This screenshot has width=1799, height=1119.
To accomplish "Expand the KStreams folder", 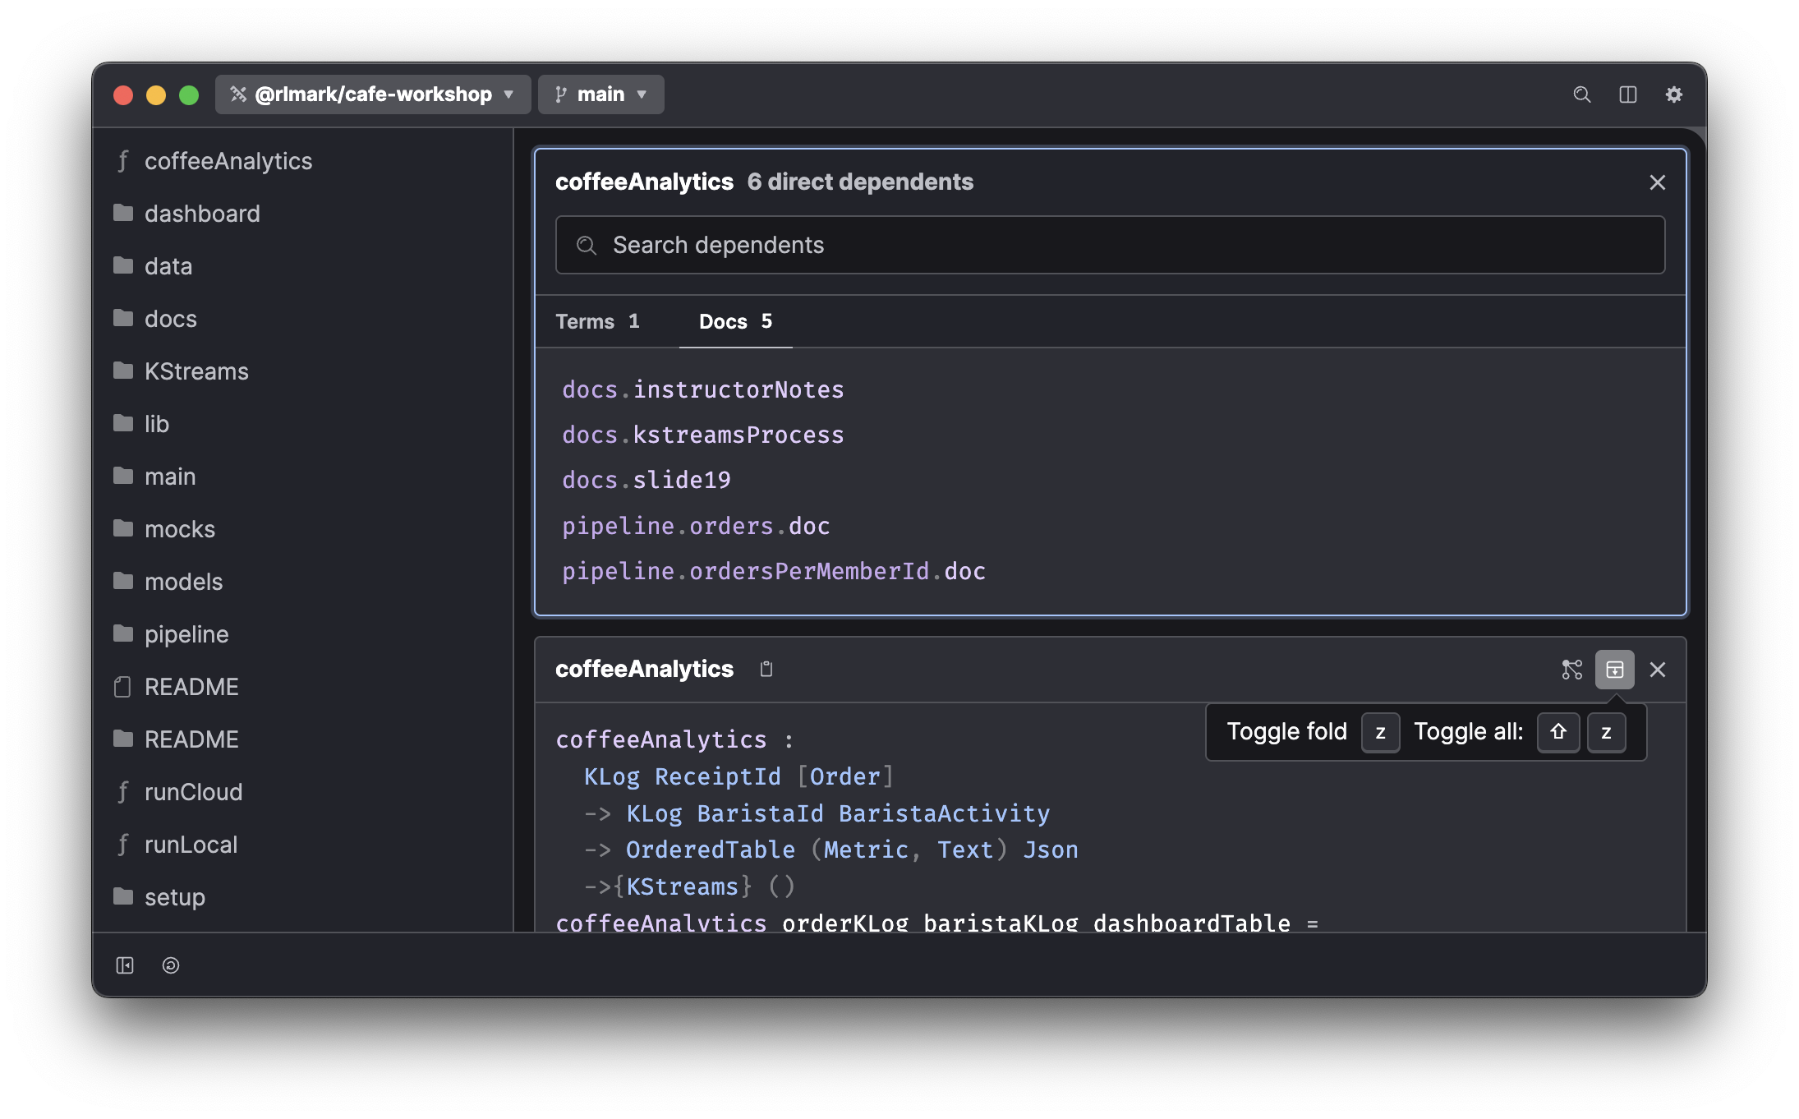I will (196, 371).
